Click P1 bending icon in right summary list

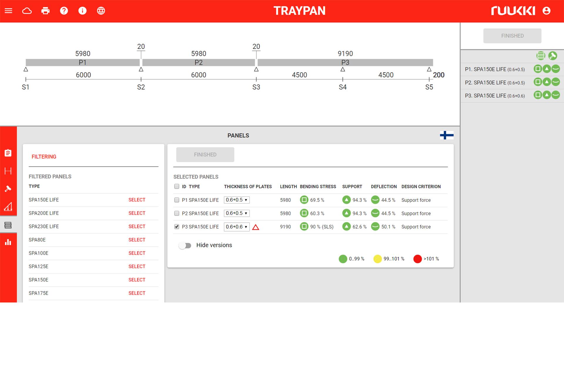click(x=538, y=69)
